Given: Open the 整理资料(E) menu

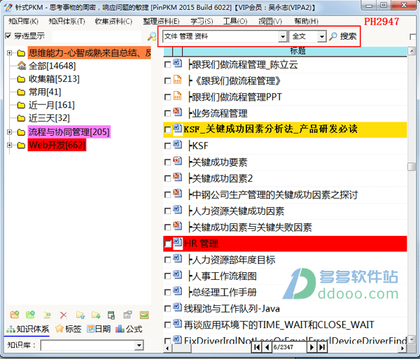Looking at the screenshot, I should pos(161,21).
